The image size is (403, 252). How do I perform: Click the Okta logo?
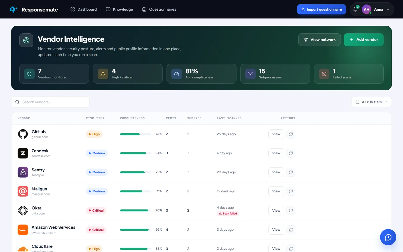[23, 211]
